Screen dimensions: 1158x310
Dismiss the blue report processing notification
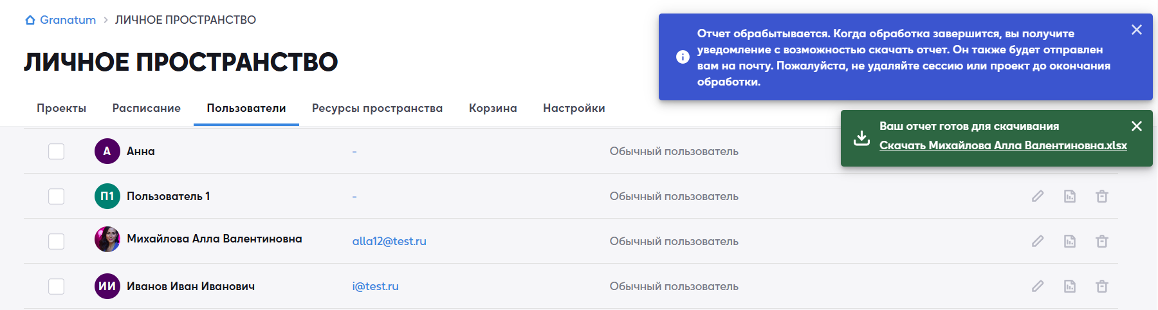tap(1137, 30)
